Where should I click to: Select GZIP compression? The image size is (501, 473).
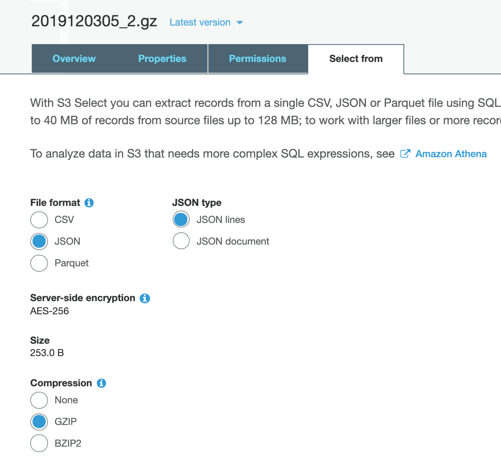point(39,422)
